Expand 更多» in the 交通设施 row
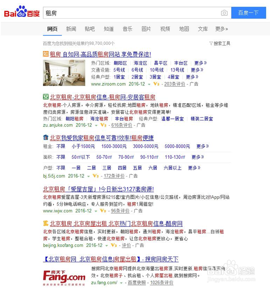This screenshot has width=270, height=289. pyautogui.click(x=197, y=70)
